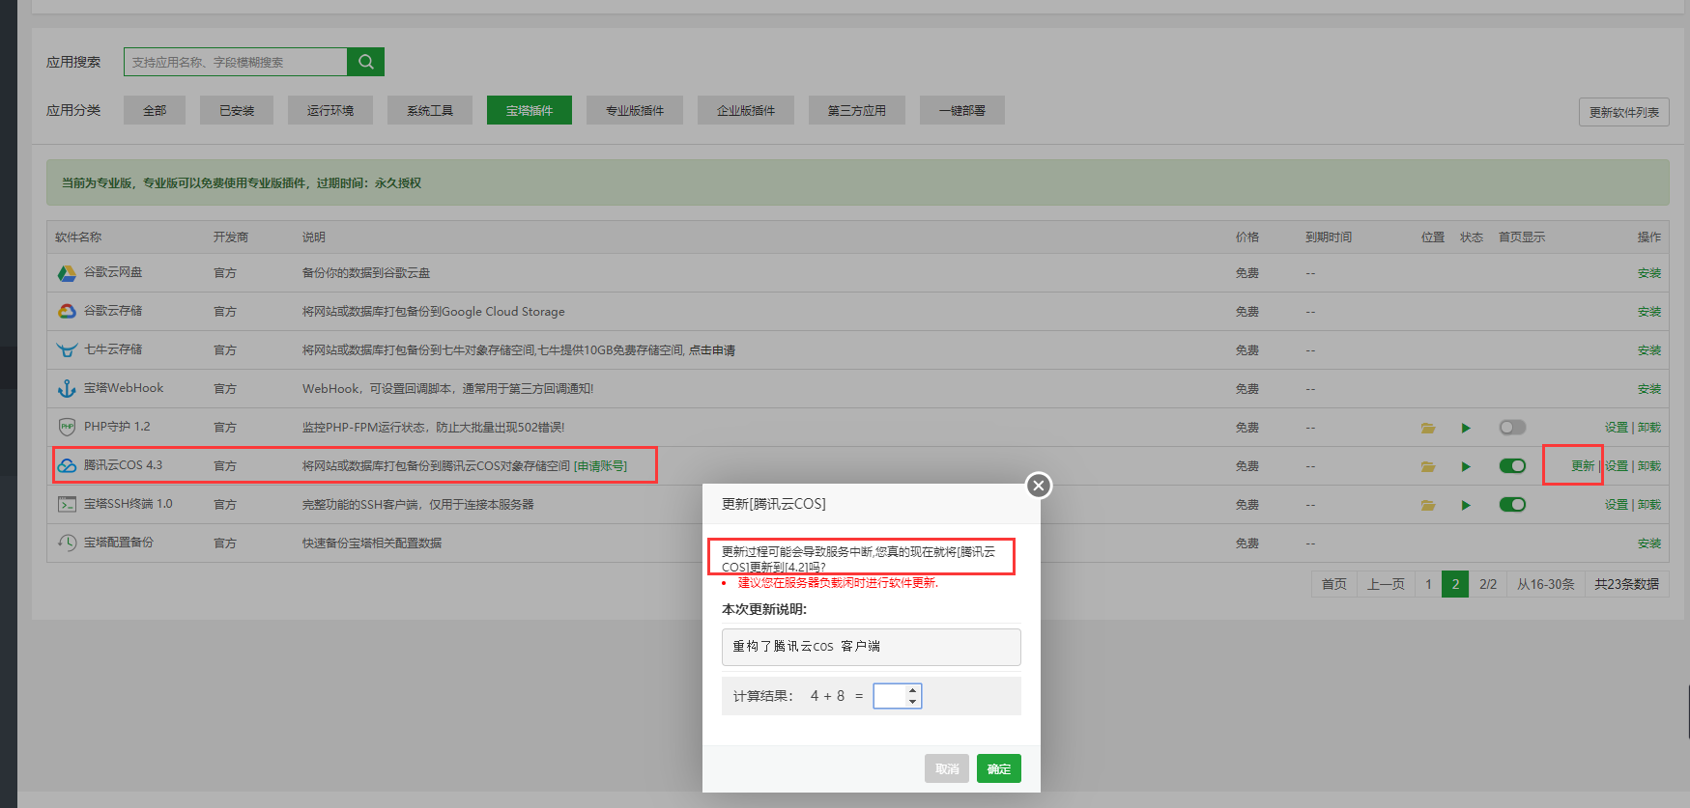Viewport: 1690px width, 808px height.
Task: Click the update notes text box
Action: [x=872, y=647]
